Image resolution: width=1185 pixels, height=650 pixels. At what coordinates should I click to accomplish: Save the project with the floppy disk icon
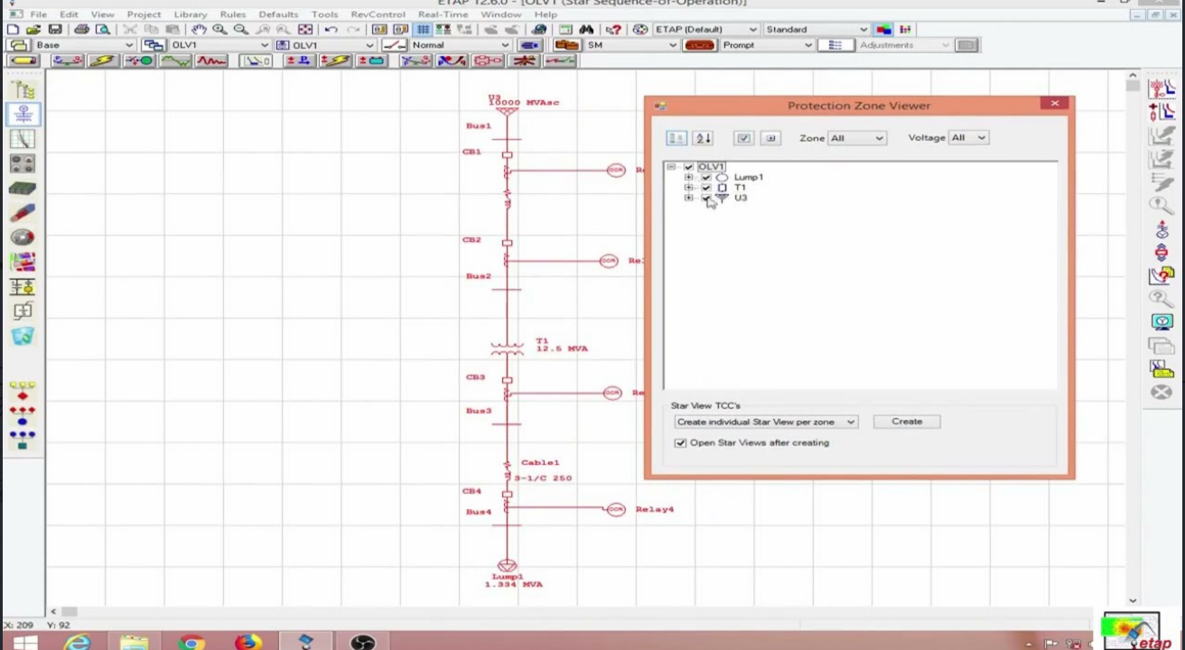(x=54, y=30)
